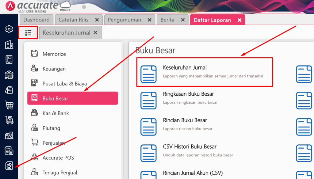The height and width of the screenshot is (179, 314).
Task: Select Keuangan report category
Action: (x=73, y=69)
